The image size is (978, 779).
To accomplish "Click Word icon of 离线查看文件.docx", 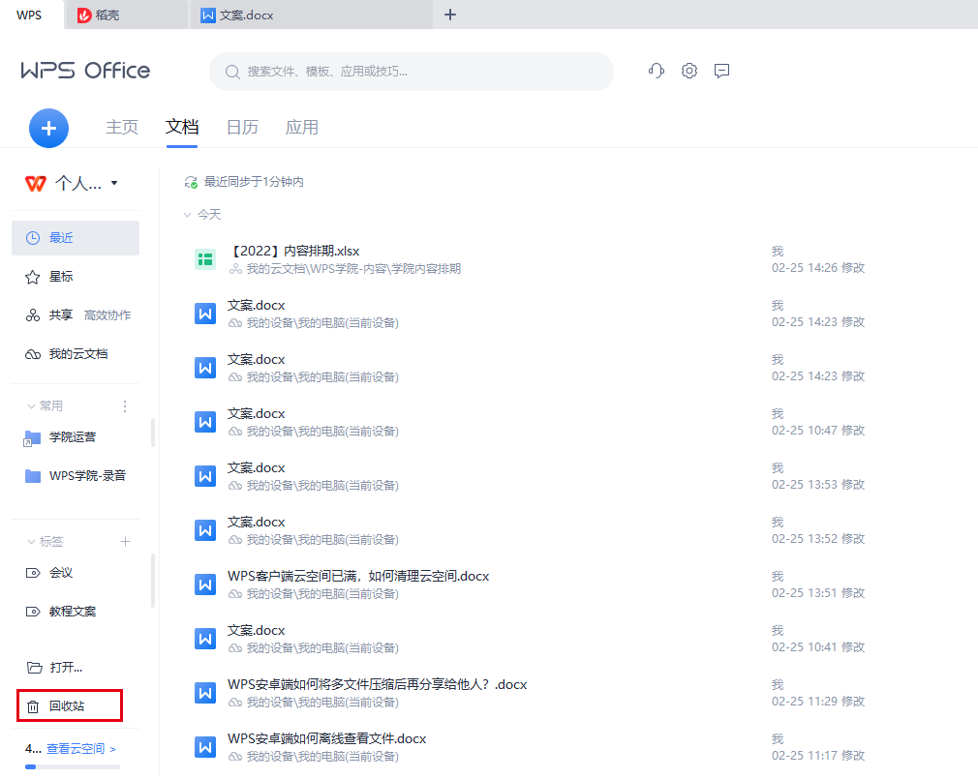I will point(205,748).
